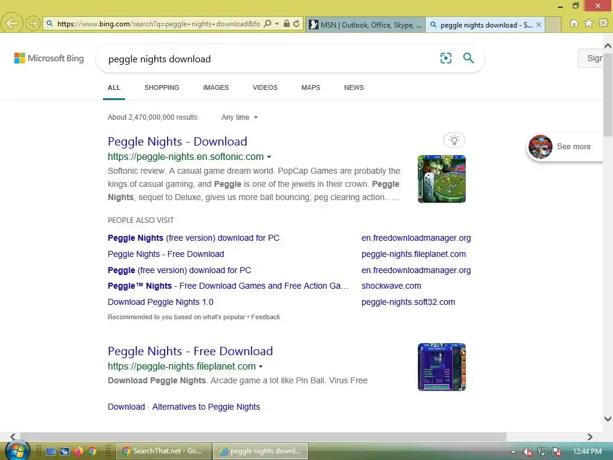Click the Show desktop quick launch icon

tap(51, 452)
